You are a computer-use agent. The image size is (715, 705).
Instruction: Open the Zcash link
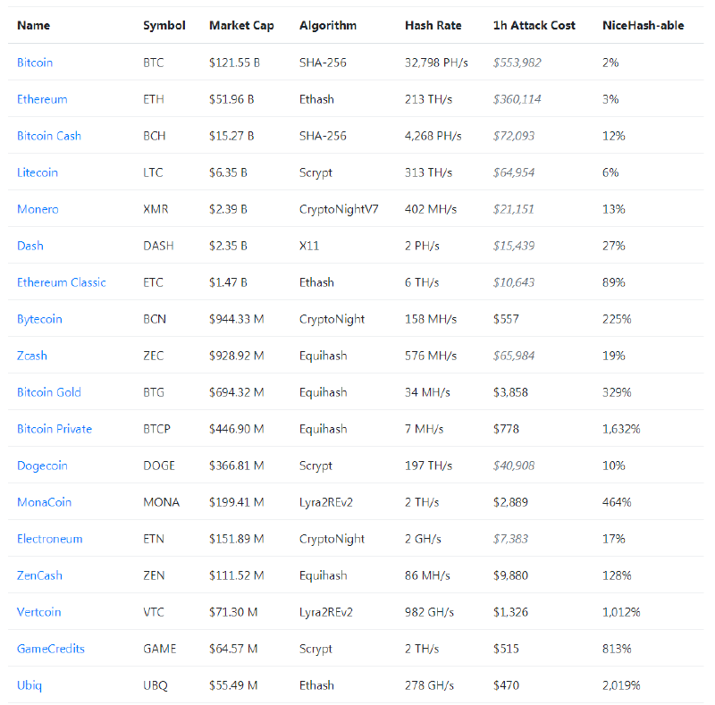[x=32, y=356]
